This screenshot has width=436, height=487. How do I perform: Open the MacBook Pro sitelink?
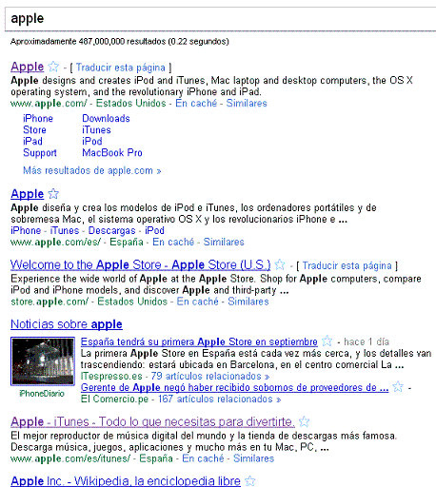click(x=112, y=153)
